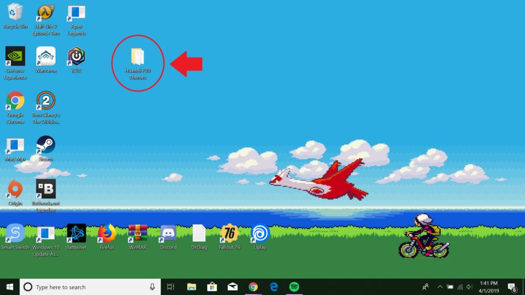Open Task View from taskbar
The height and width of the screenshot is (295, 525).
pos(171,287)
